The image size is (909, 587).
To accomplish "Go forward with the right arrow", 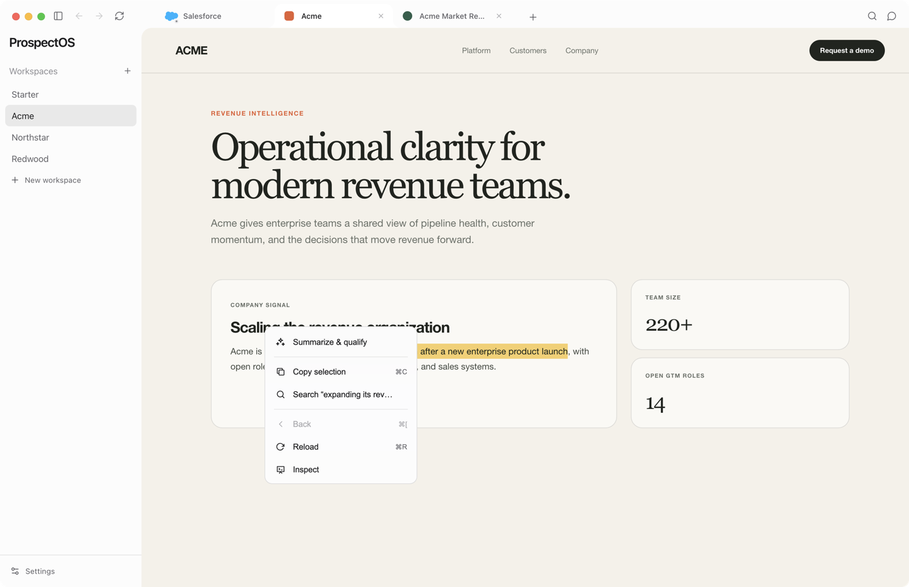I will pyautogui.click(x=99, y=16).
